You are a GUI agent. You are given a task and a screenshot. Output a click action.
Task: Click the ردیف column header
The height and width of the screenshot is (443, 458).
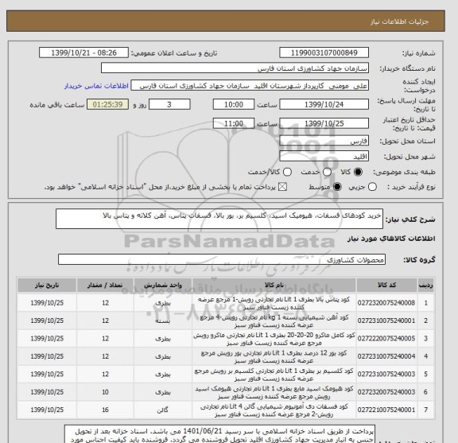425,286
